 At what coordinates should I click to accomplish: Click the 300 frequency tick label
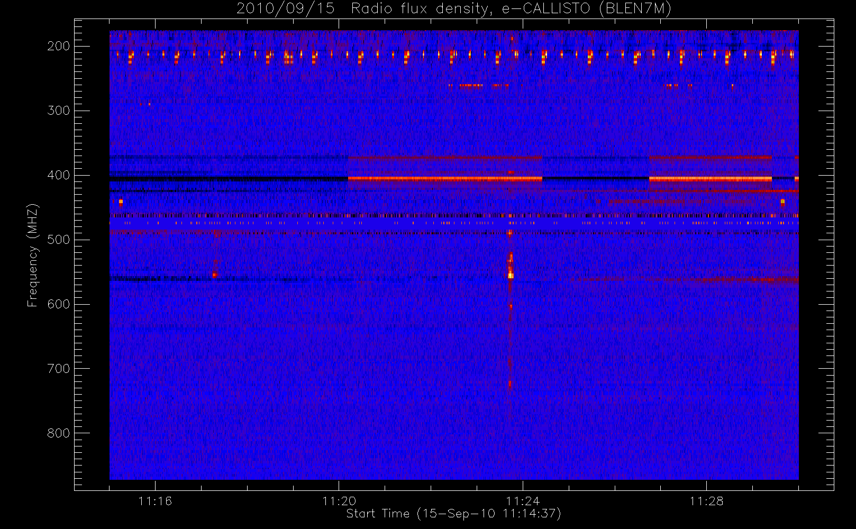pyautogui.click(x=59, y=111)
